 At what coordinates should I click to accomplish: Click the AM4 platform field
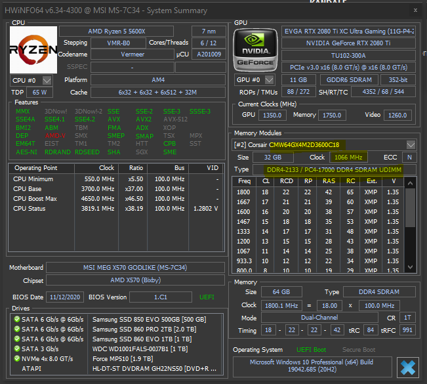[158, 80]
